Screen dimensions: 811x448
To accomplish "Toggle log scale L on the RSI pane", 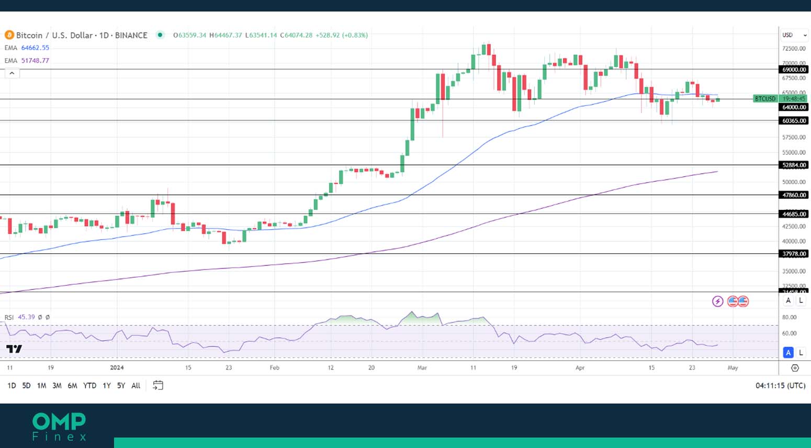I will (x=801, y=353).
